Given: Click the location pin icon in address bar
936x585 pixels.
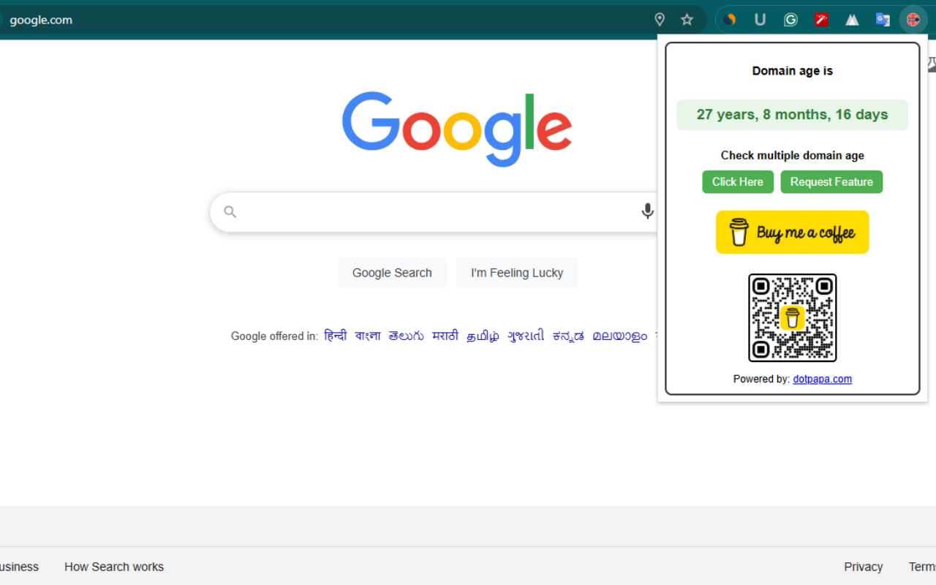Looking at the screenshot, I should (x=660, y=20).
